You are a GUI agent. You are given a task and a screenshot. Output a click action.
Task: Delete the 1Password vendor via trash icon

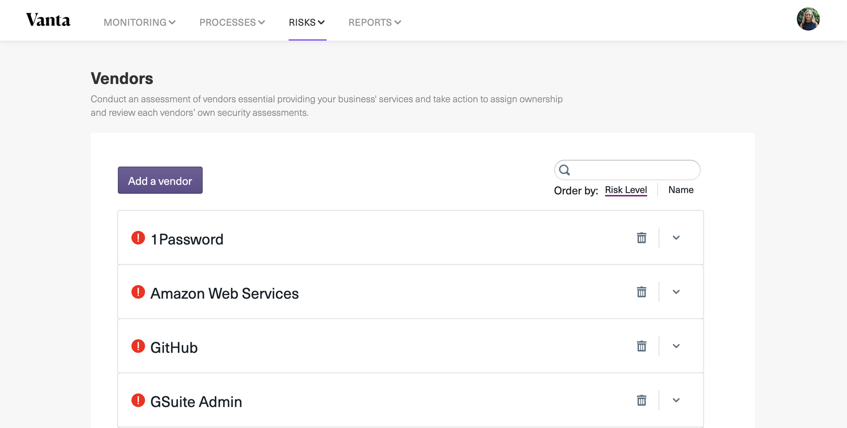[642, 238]
